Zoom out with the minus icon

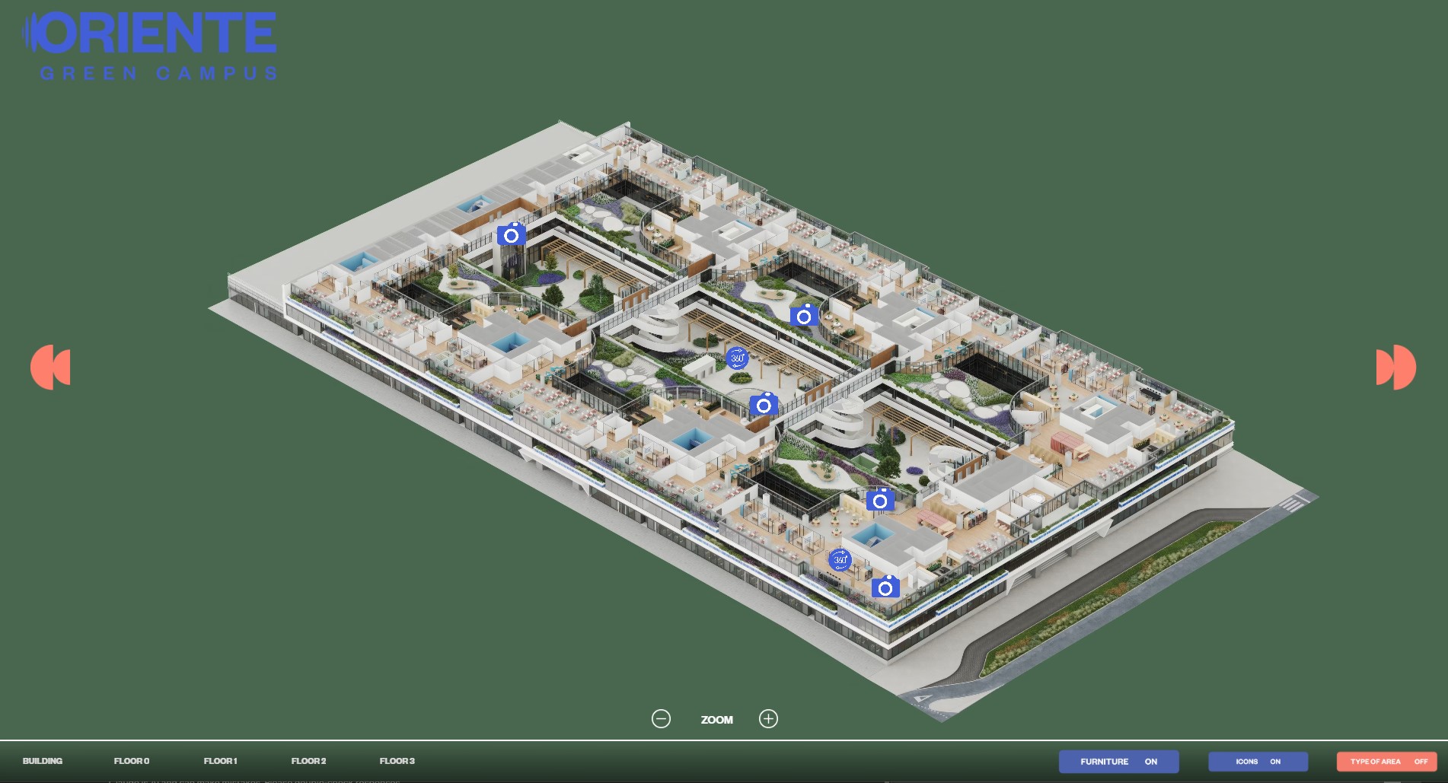tap(661, 718)
